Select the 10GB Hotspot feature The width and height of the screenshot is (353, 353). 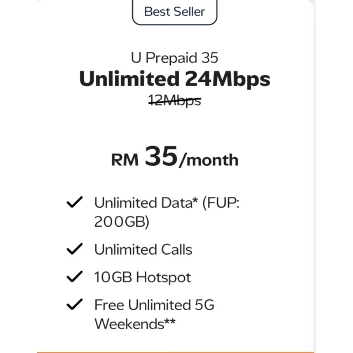point(143,278)
